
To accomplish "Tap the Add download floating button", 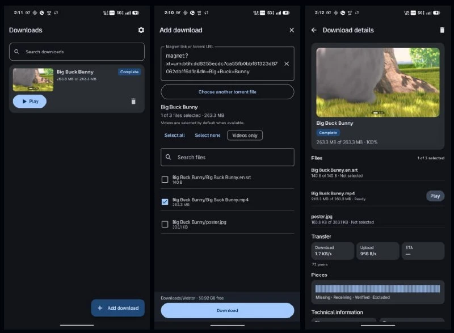I will [x=118, y=308].
